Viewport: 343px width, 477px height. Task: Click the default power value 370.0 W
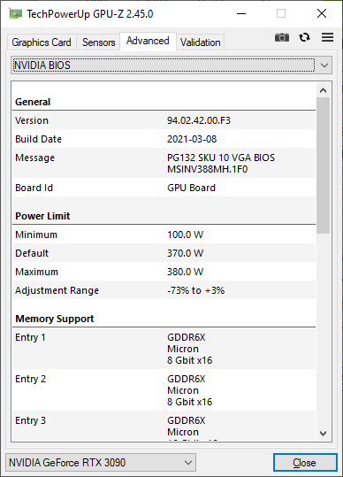[x=185, y=253]
